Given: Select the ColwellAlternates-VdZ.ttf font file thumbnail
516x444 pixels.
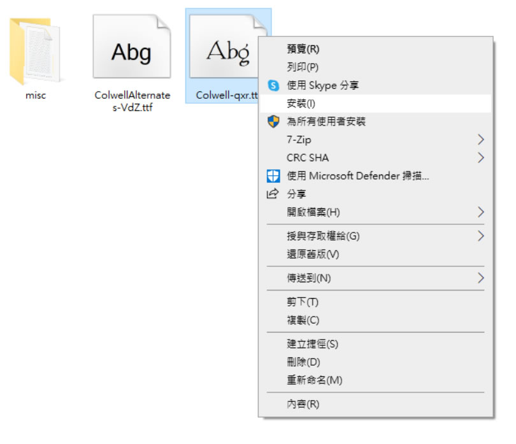Looking at the screenshot, I should click(132, 46).
